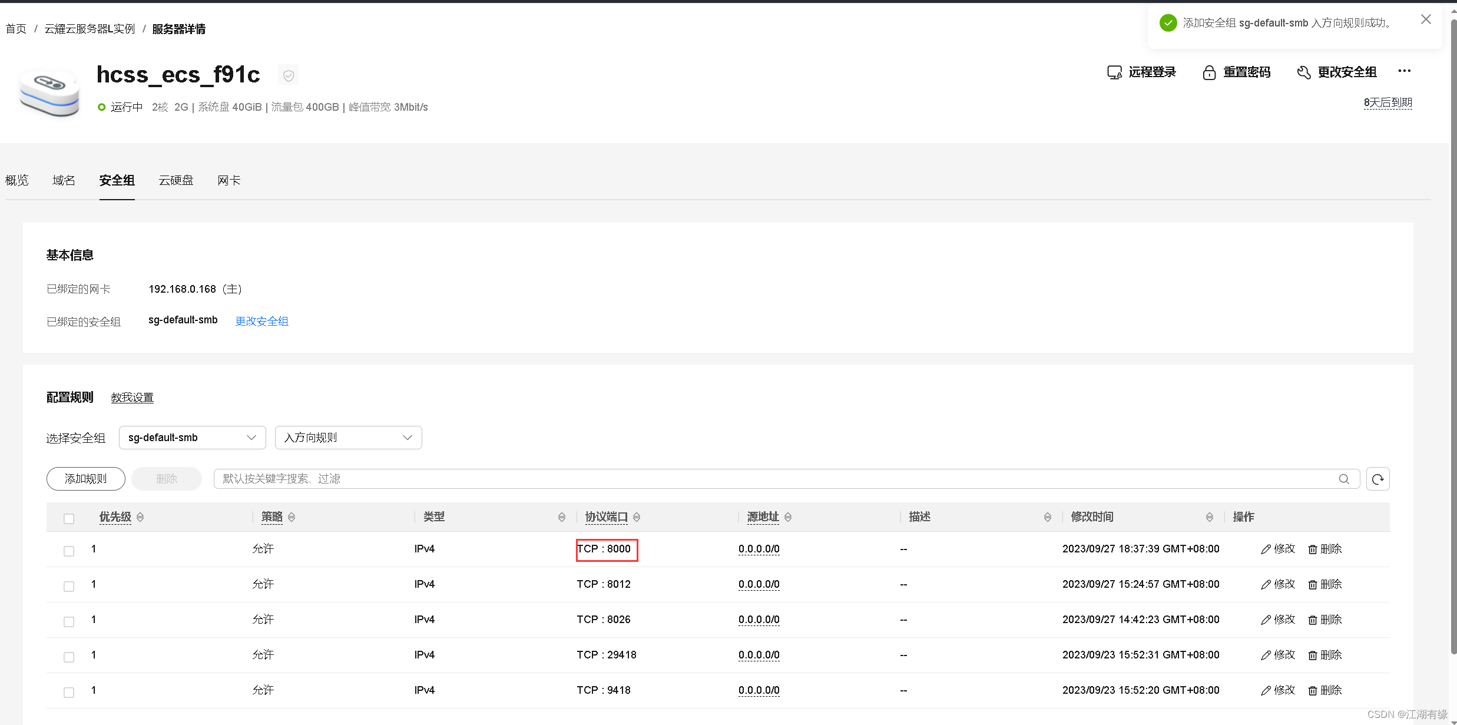
Task: Click the reset password lock icon
Action: click(1209, 72)
